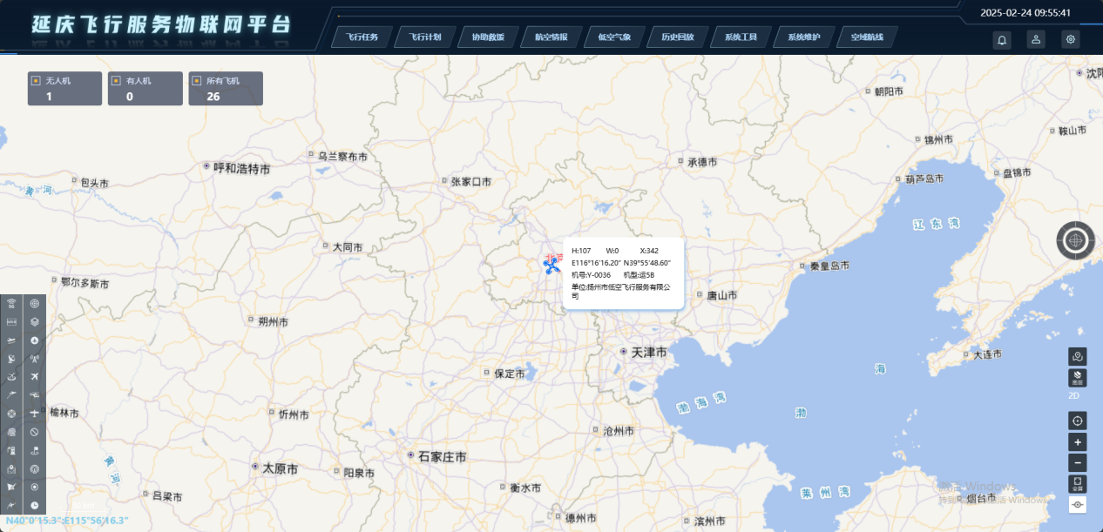Image resolution: width=1103 pixels, height=532 pixels.
Task: Open the user account icon
Action: pyautogui.click(x=1036, y=39)
